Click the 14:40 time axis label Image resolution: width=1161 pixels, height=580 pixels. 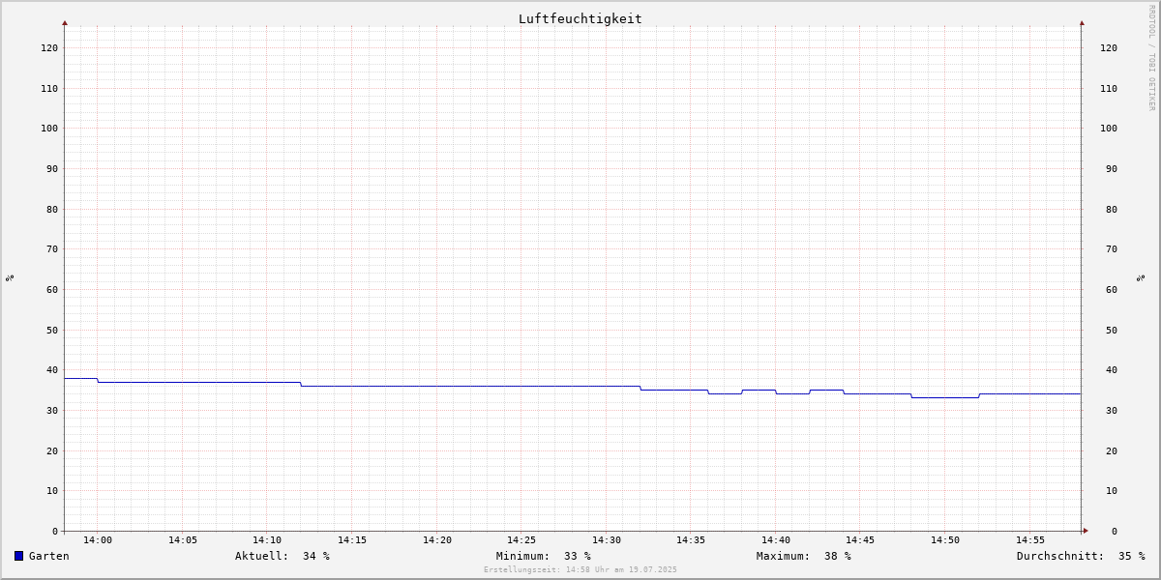pyautogui.click(x=776, y=540)
